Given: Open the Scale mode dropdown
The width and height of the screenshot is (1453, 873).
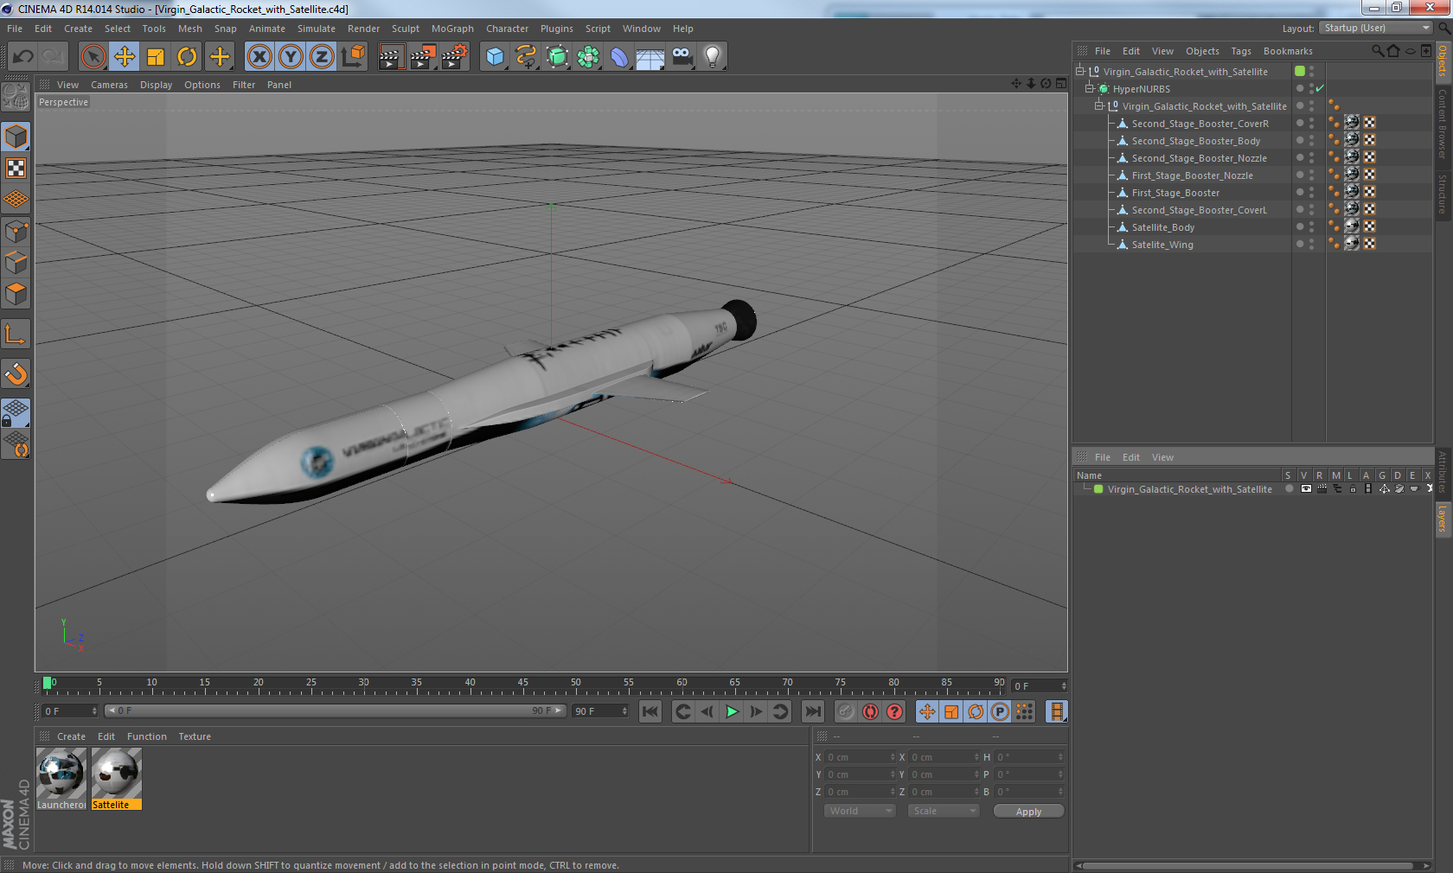Looking at the screenshot, I should pos(944,811).
